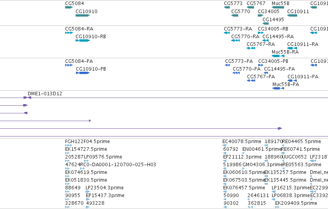This screenshot has height=209, width=328.
Task: Click the FGH122F04.5prime EST label
Action: pos(87,142)
